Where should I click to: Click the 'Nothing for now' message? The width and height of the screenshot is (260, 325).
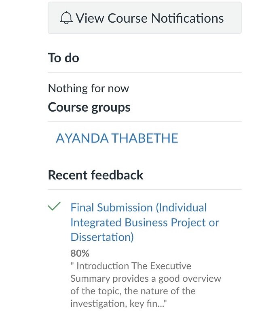click(89, 88)
